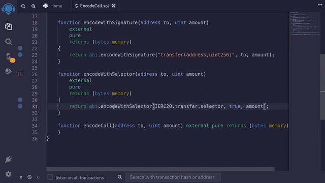Toggle breakpoint marker on line 23
This screenshot has width=325, height=183.
[20, 55]
